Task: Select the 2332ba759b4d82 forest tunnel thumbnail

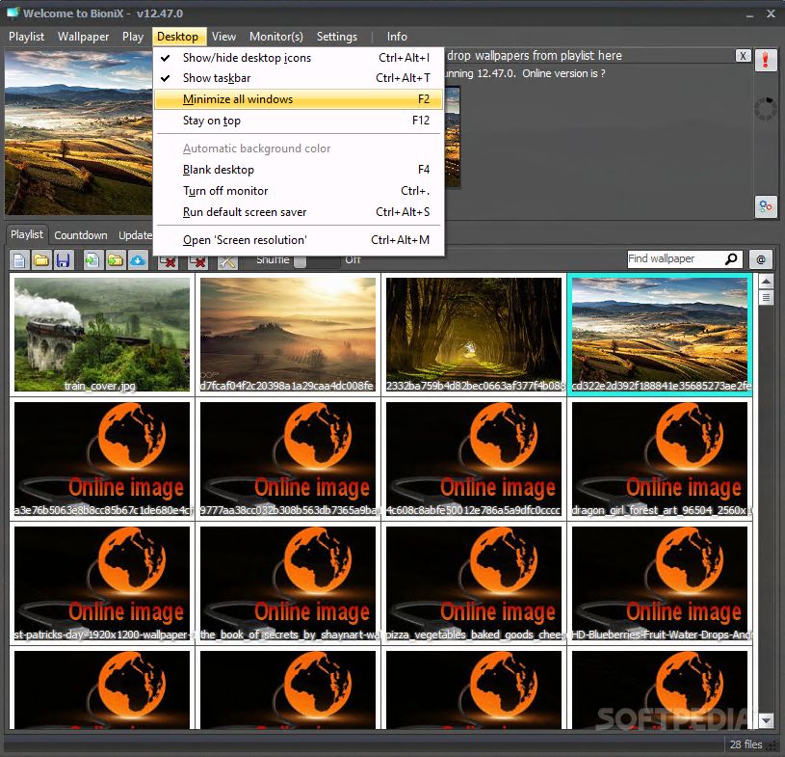Action: [x=474, y=335]
